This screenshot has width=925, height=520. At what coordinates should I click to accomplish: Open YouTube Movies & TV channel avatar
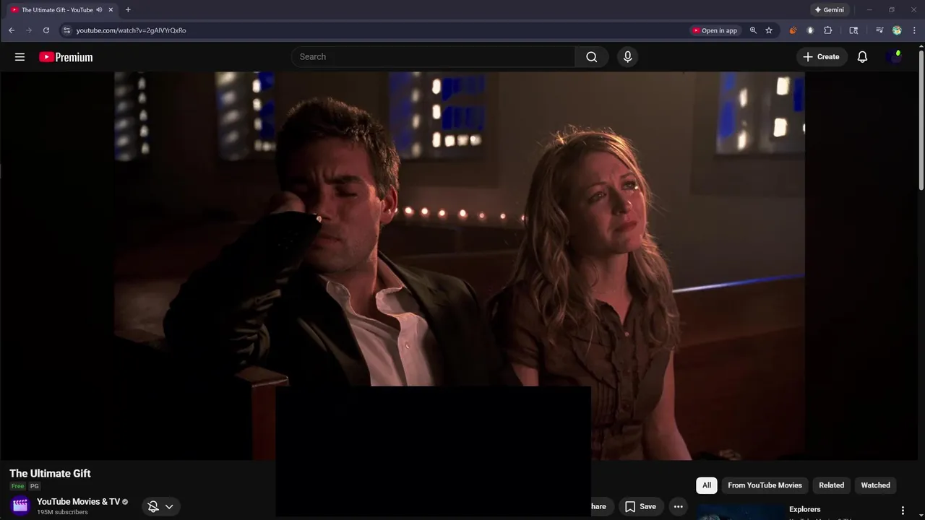20,506
